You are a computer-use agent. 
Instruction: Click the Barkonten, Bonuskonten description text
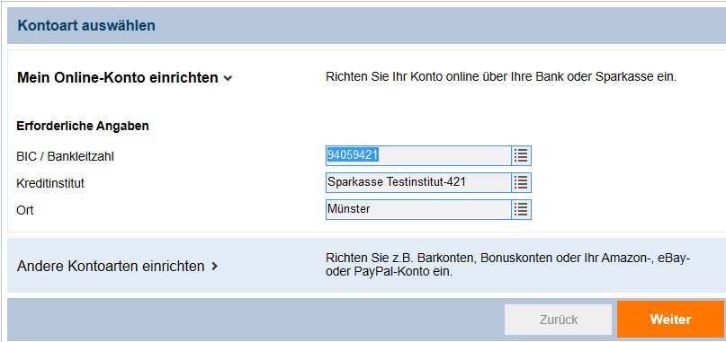point(508,265)
